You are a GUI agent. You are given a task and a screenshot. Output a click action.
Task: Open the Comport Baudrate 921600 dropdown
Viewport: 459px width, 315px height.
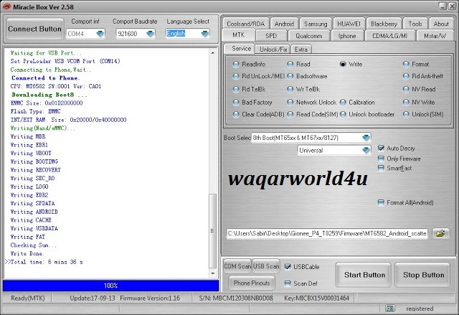click(150, 34)
